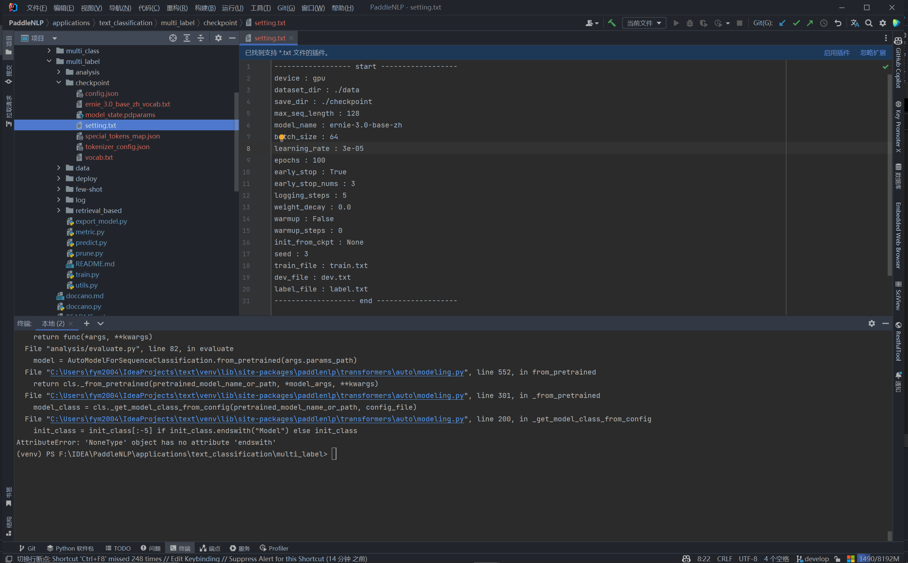Click the Stop square icon
The width and height of the screenshot is (908, 563).
(x=740, y=23)
